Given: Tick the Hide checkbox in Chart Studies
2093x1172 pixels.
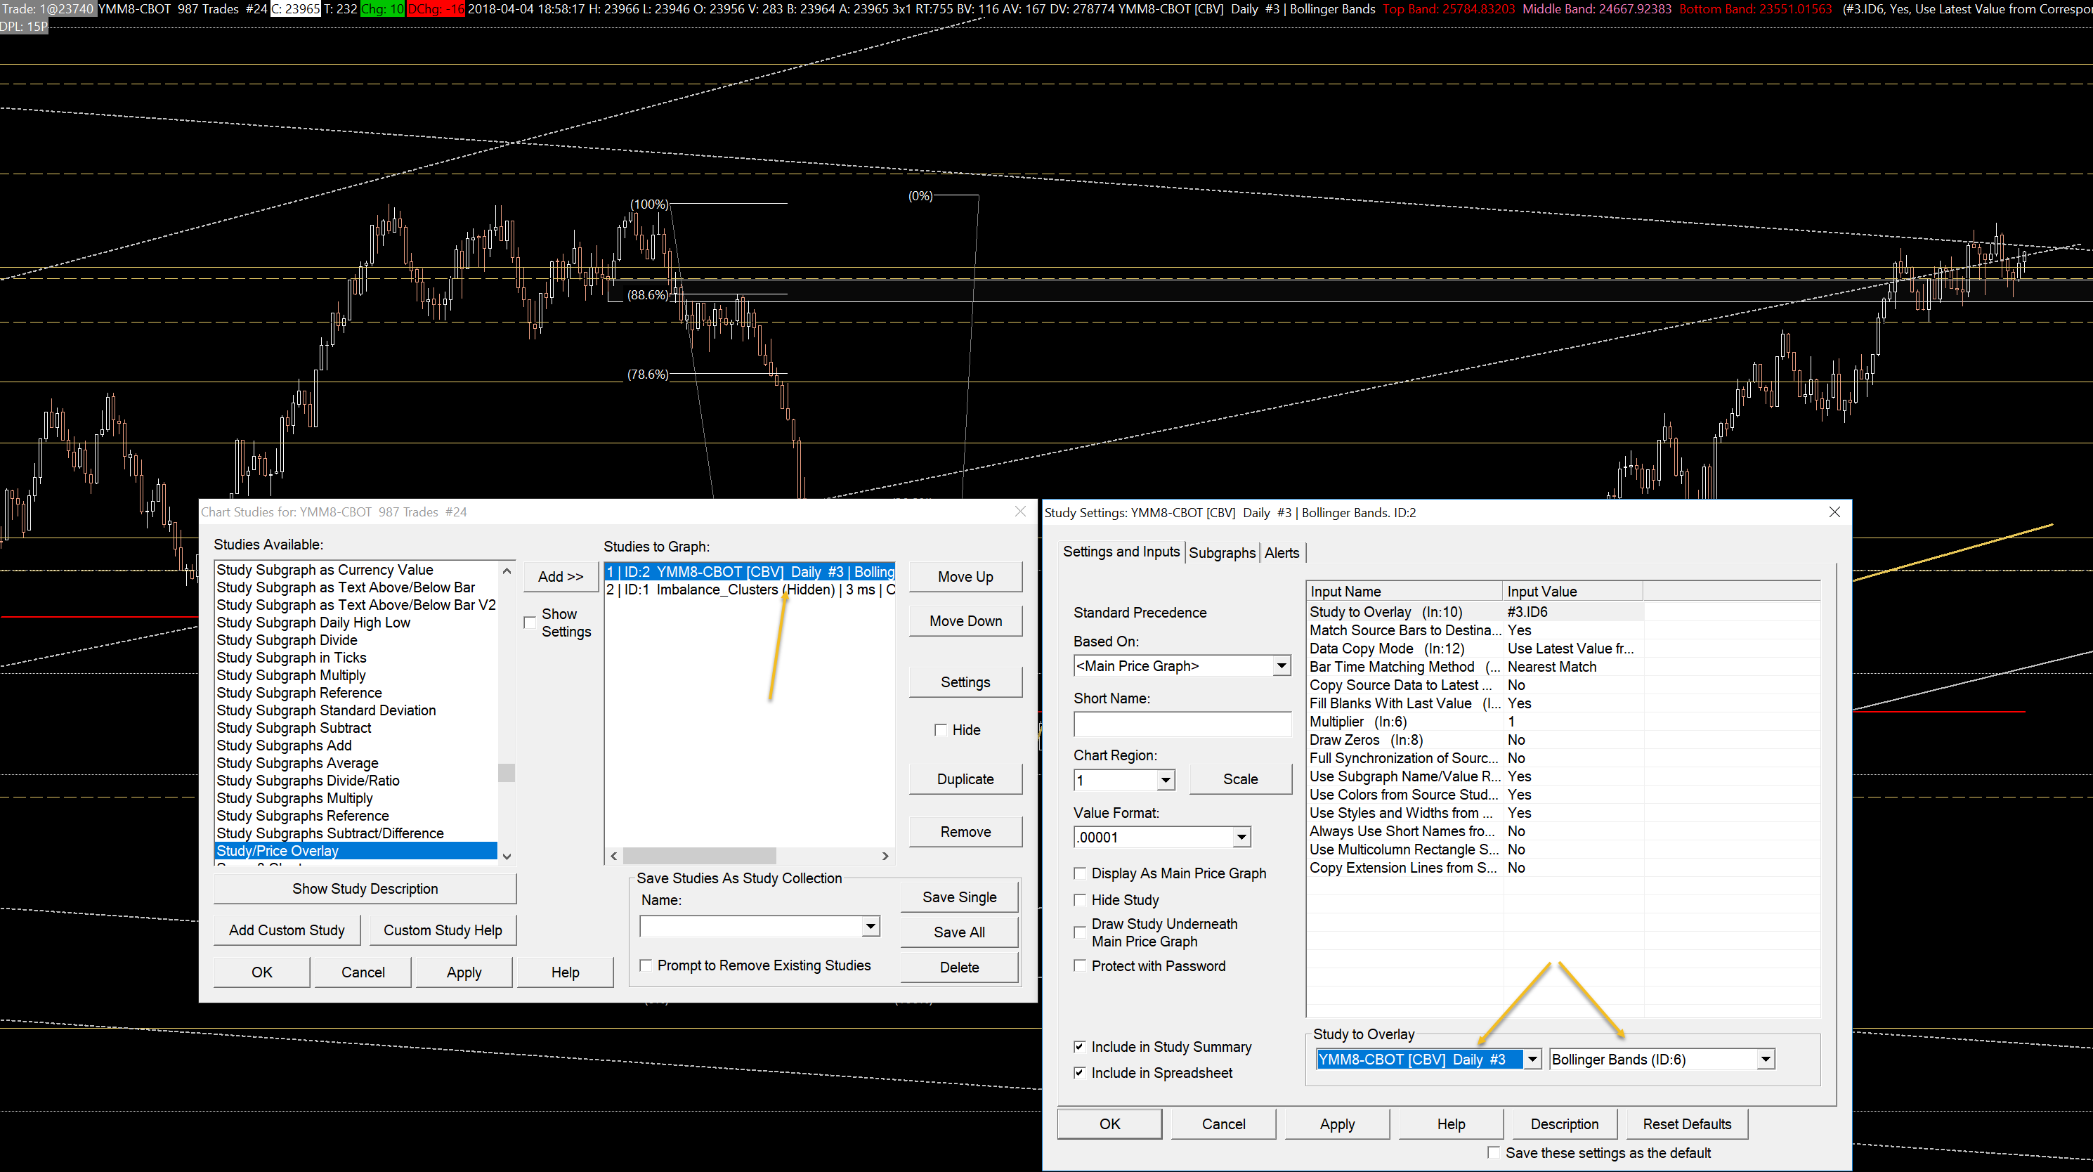Looking at the screenshot, I should click(941, 730).
